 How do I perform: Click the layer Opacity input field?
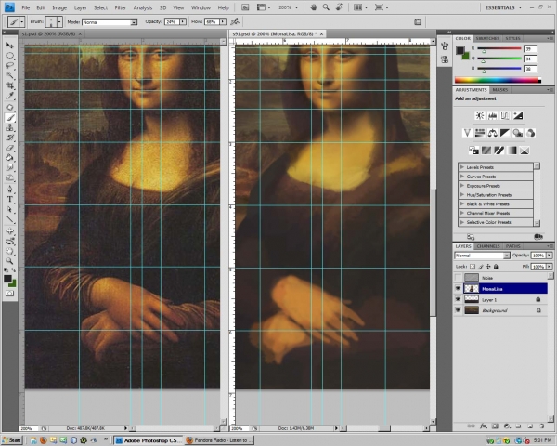point(538,256)
